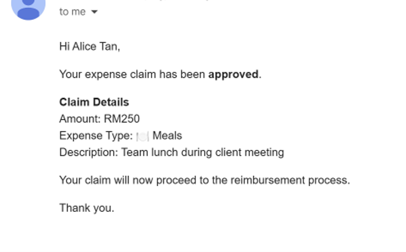Click the 'to me' recipient text
This screenshot has height=252, width=406.
[x=72, y=12]
